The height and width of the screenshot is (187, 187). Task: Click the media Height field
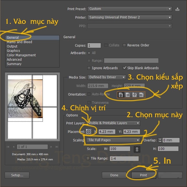pyautogui.click(x=134, y=86)
